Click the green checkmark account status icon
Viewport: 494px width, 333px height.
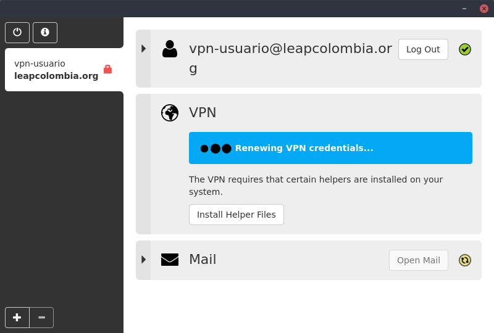[x=465, y=49]
